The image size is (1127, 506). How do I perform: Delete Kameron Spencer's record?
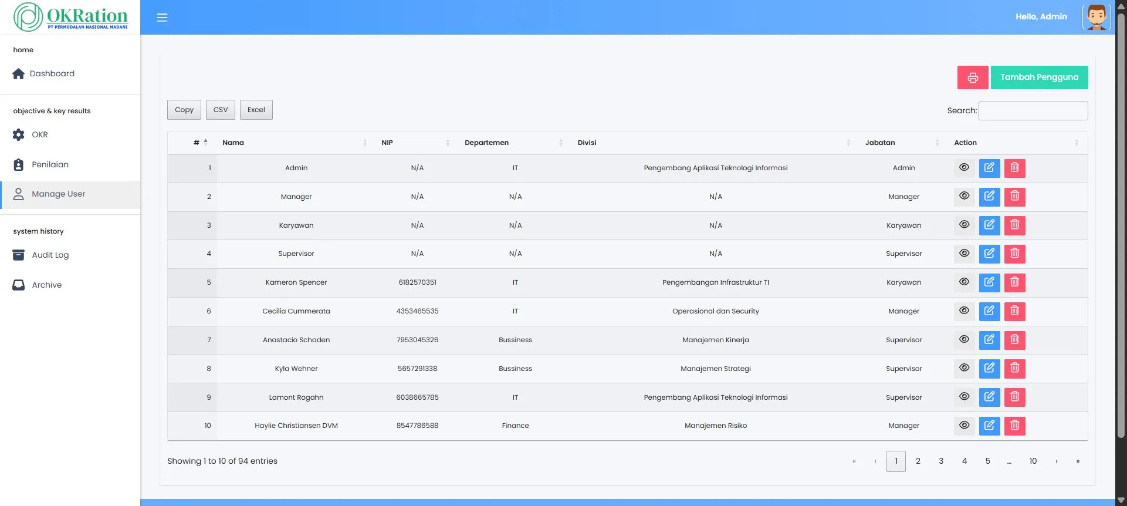(1015, 282)
